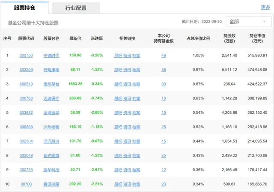Open 档案 link for 迈瑞医疗
This screenshot has width=274, height=192.
point(136,98)
